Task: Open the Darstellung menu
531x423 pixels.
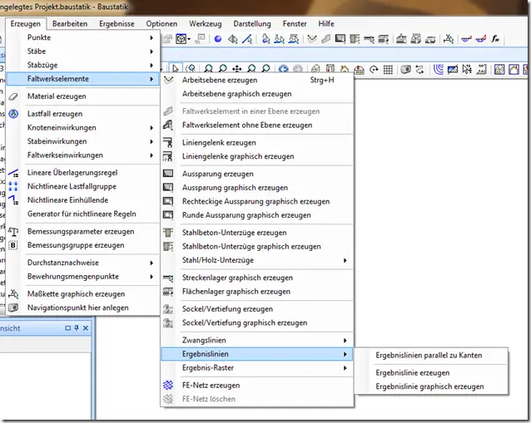Action: click(x=252, y=23)
